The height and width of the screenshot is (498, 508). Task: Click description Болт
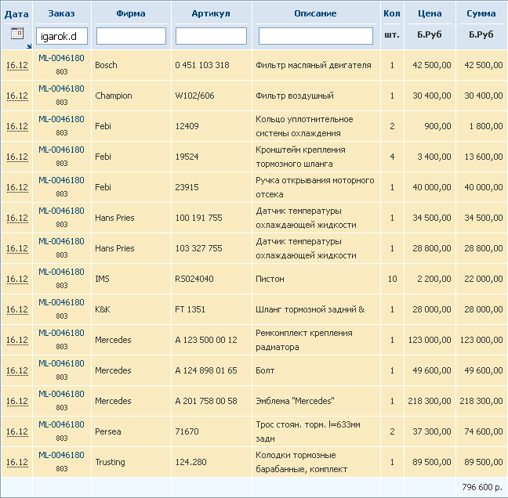coord(265,370)
